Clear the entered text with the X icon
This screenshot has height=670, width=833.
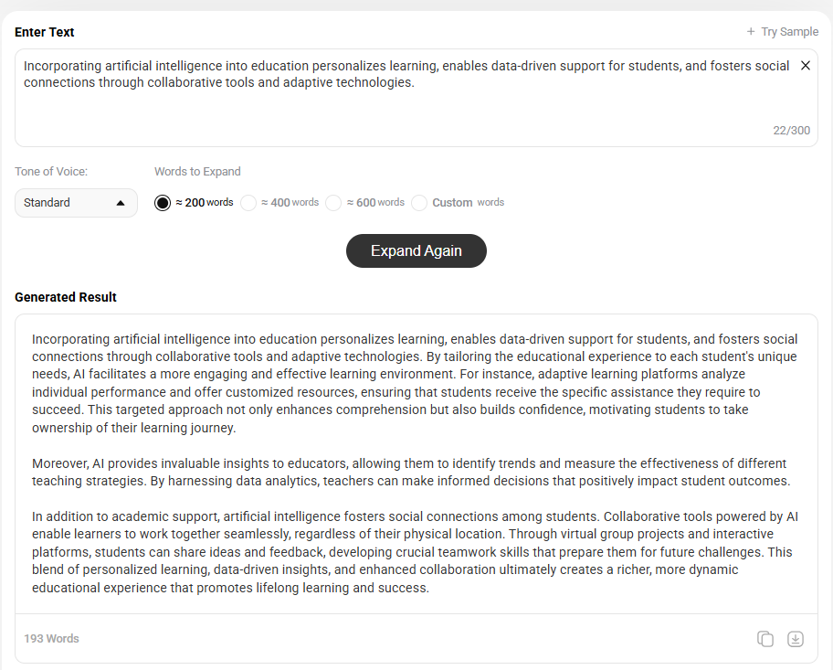click(x=805, y=66)
